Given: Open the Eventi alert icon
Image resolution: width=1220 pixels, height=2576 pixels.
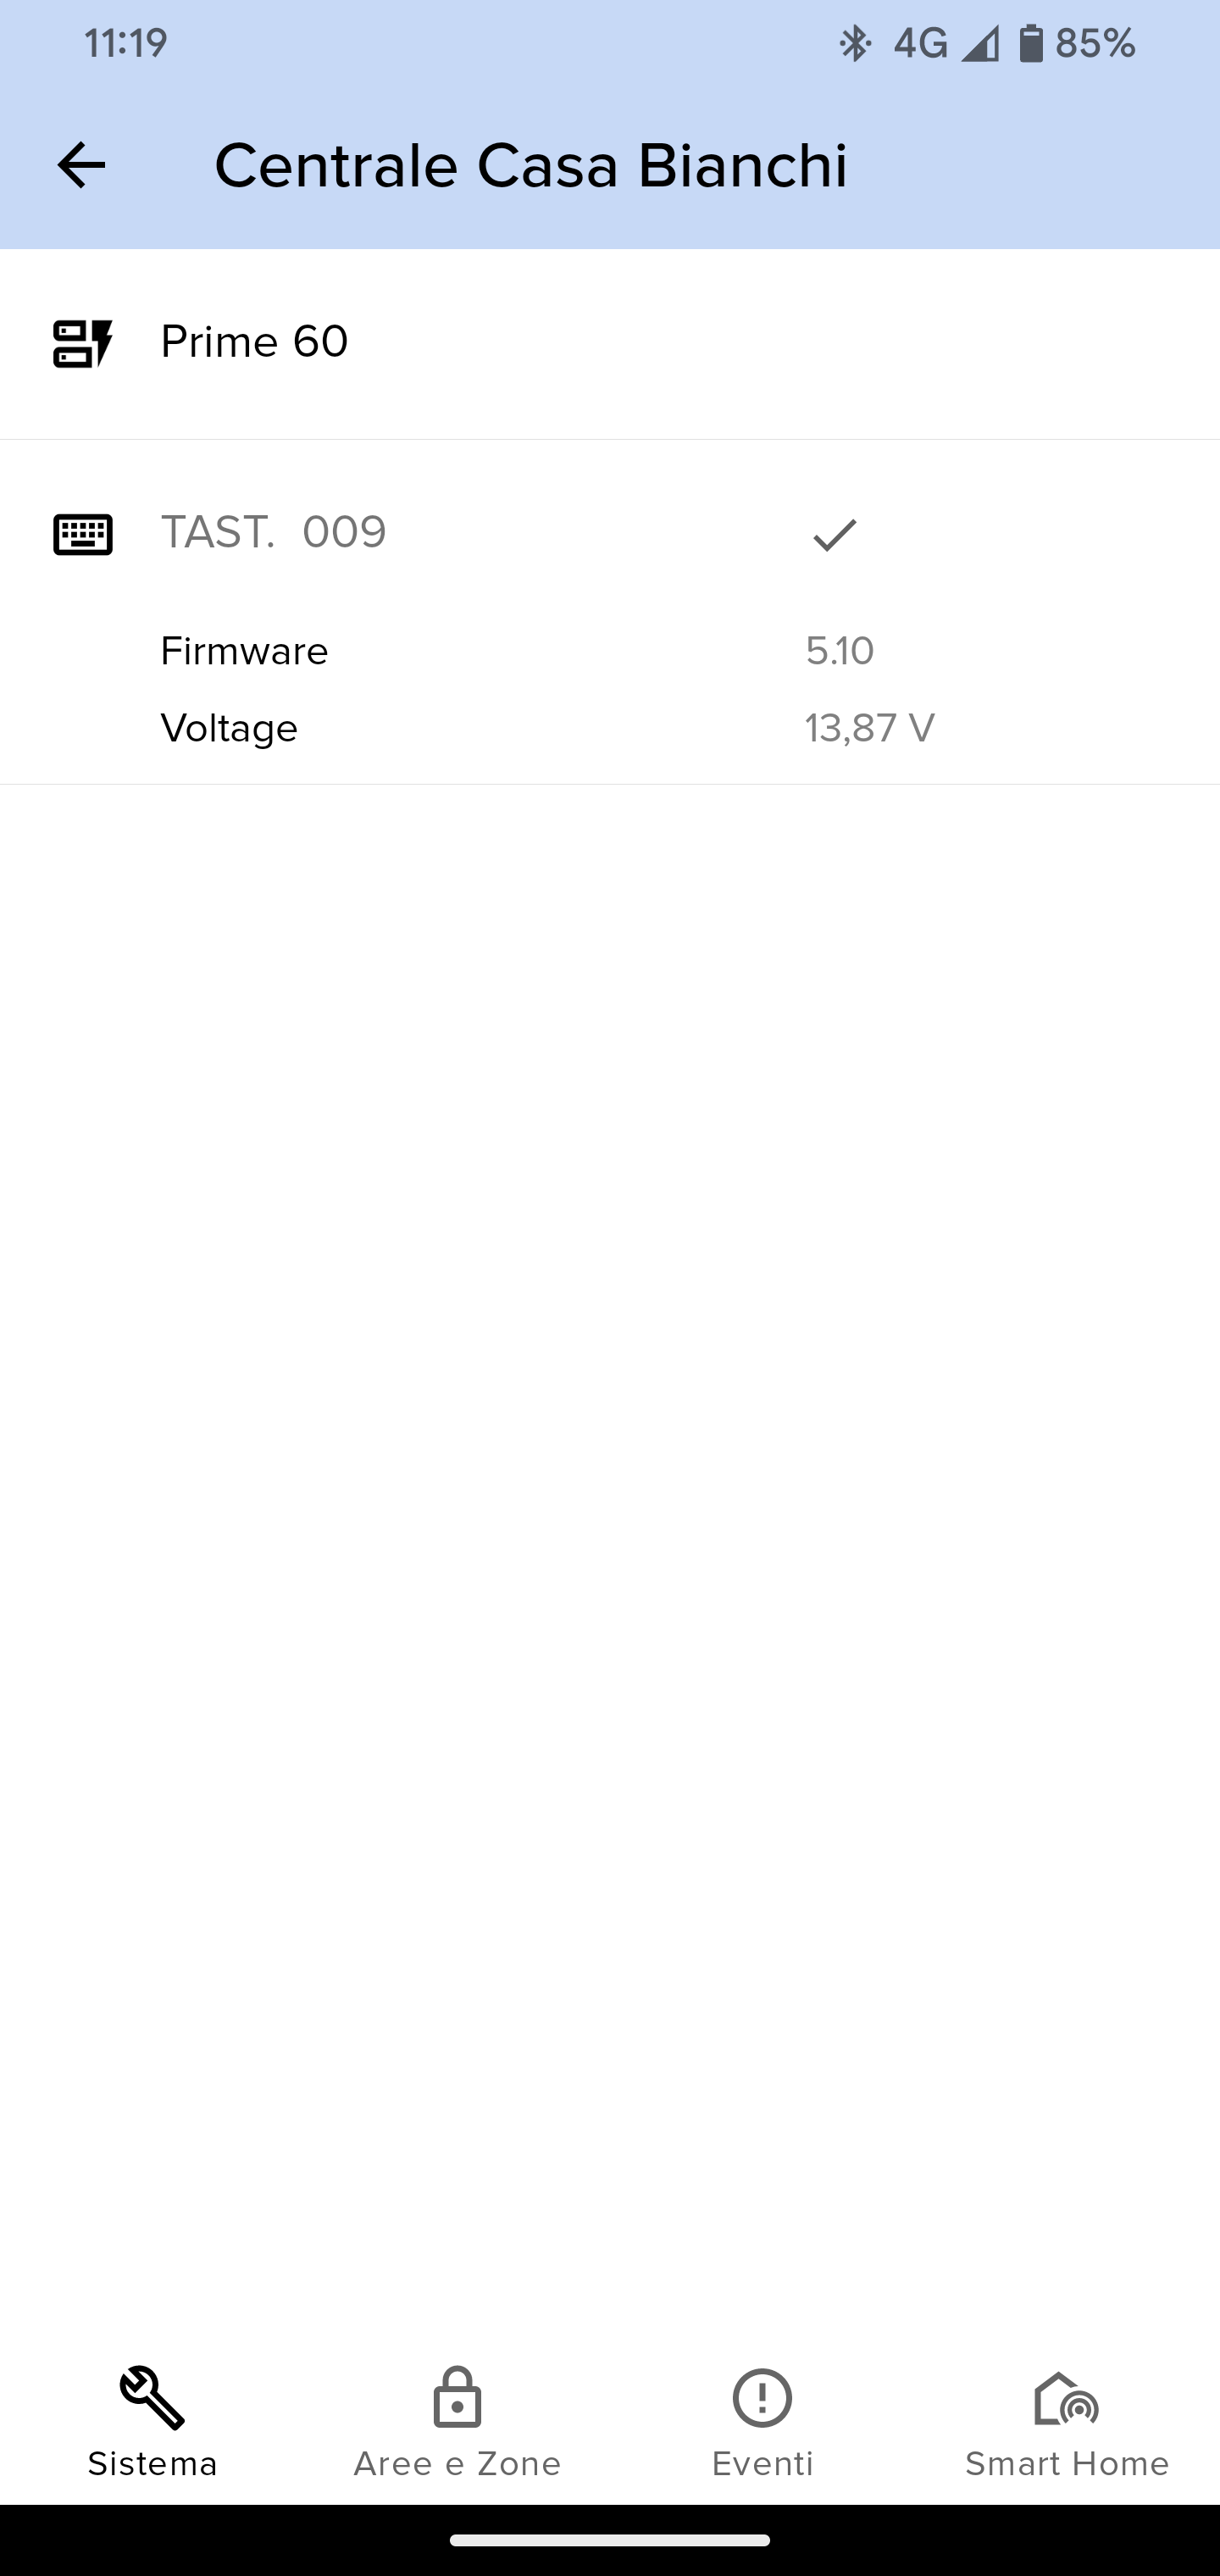Looking at the screenshot, I should [x=762, y=2398].
